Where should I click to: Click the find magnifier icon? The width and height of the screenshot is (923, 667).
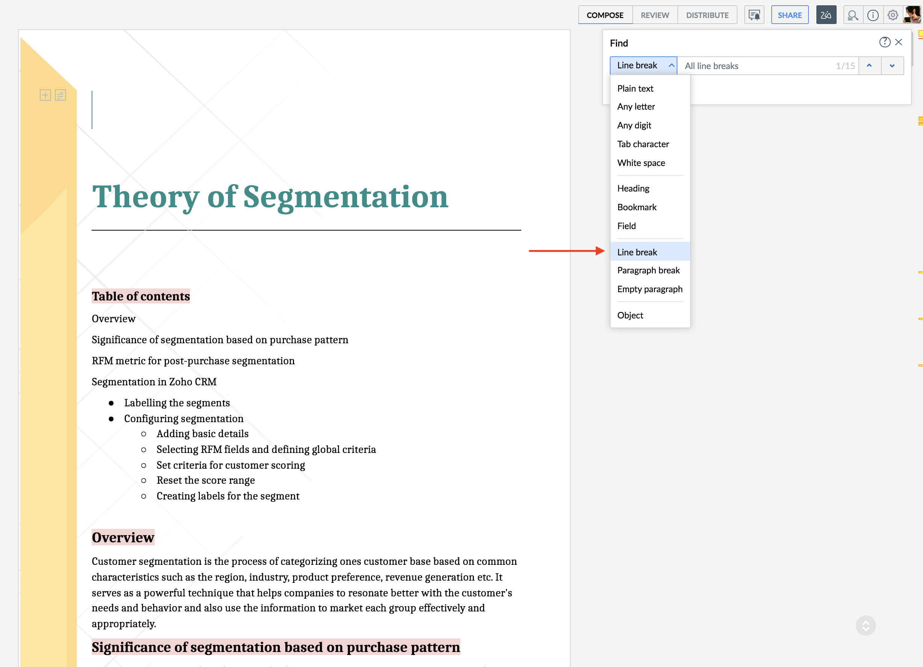[x=853, y=15]
